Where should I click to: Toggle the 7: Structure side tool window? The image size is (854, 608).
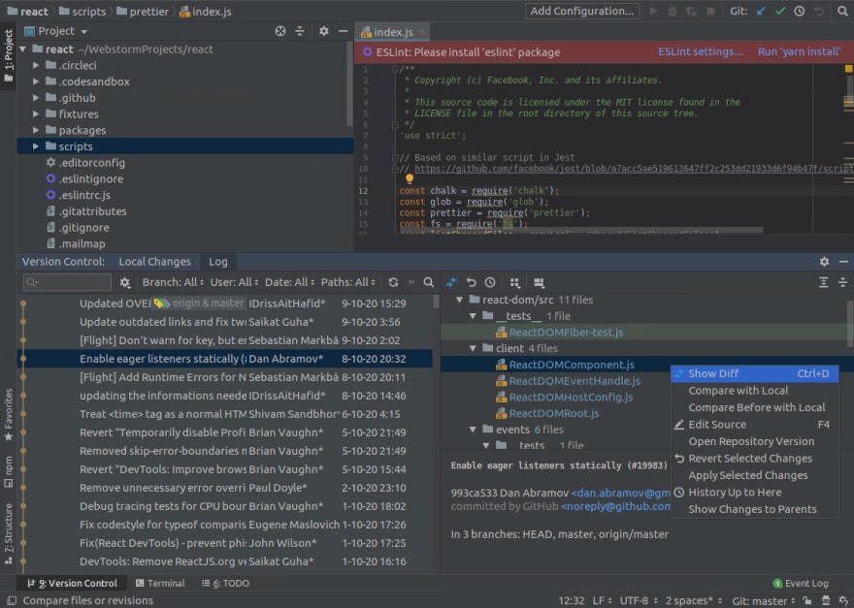tap(8, 533)
